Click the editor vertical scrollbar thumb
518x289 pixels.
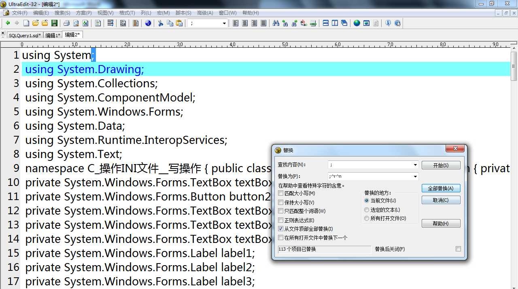tap(514, 67)
